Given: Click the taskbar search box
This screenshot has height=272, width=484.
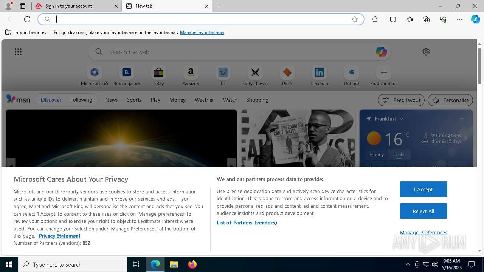Looking at the screenshot, I should tap(73, 264).
